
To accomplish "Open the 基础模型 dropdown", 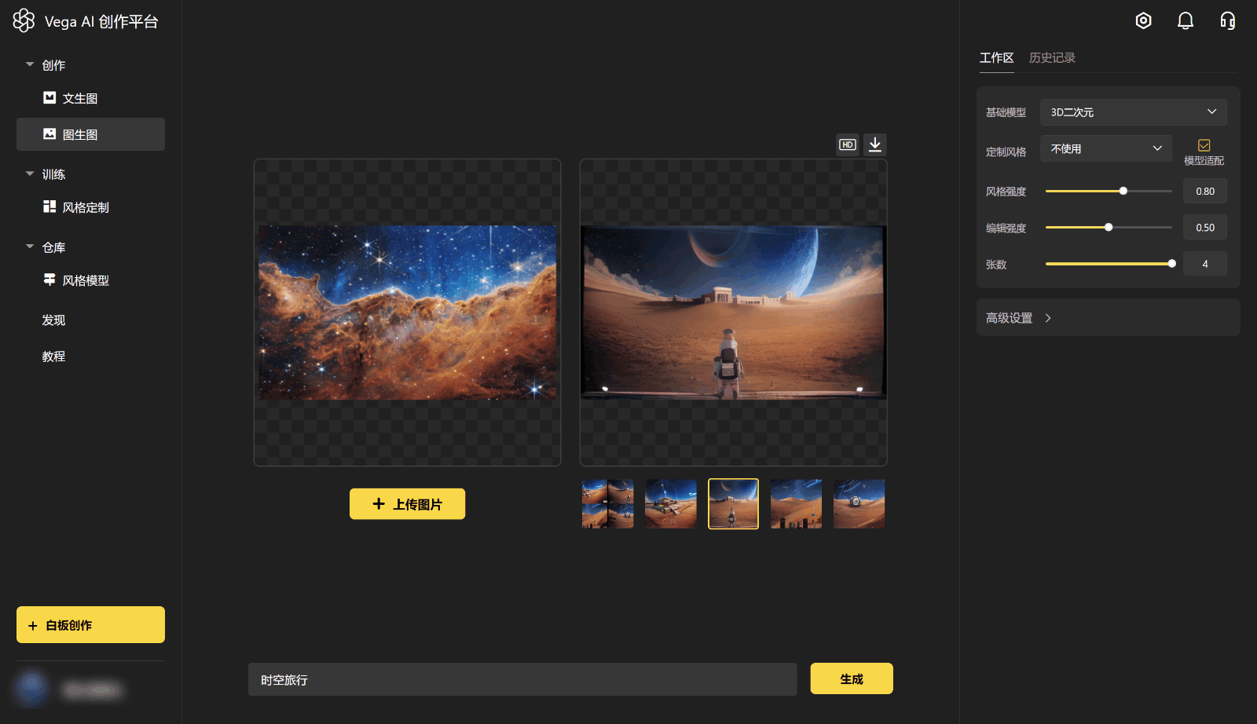I will click(1134, 112).
